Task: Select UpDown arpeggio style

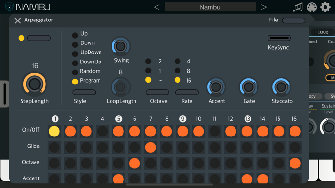Action: click(75, 54)
